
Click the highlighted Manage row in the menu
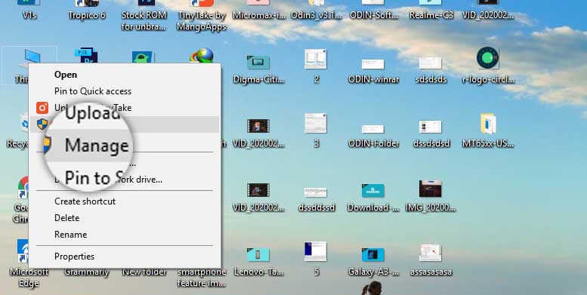[x=125, y=124]
